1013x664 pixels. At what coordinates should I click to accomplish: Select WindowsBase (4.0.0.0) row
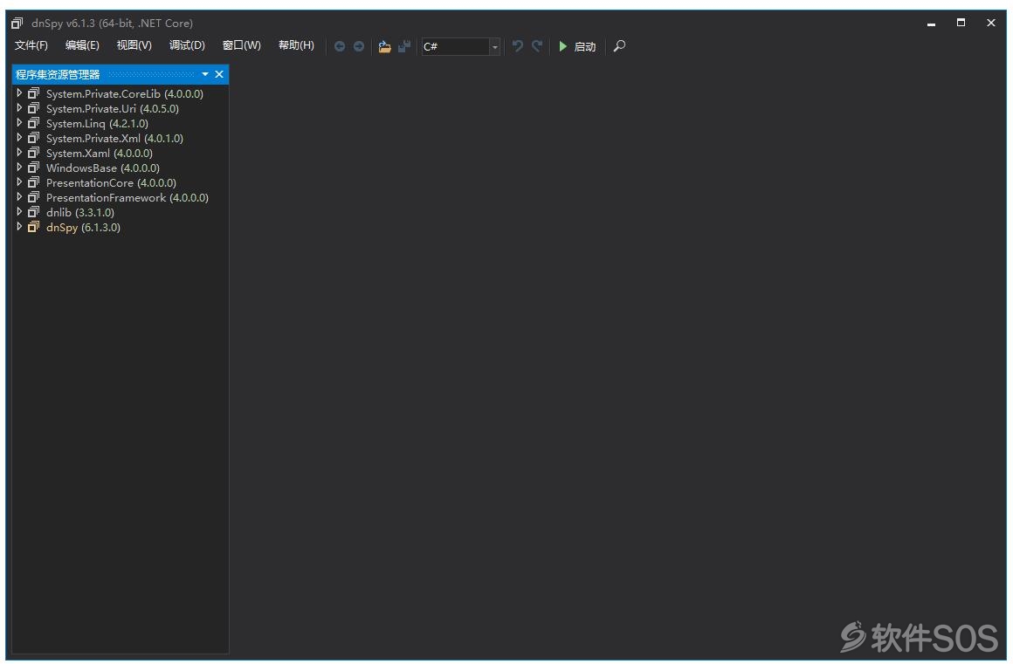pos(103,168)
